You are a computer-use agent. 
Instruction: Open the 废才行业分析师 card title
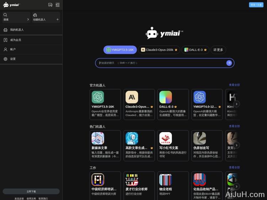[137, 189]
